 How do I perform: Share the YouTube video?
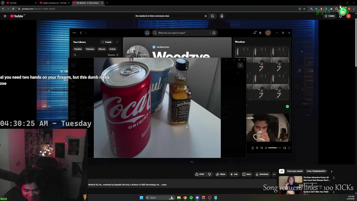click(x=220, y=174)
